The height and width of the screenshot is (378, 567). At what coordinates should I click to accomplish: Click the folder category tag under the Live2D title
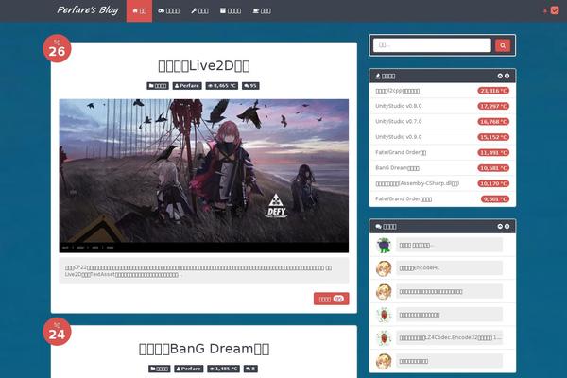(158, 86)
